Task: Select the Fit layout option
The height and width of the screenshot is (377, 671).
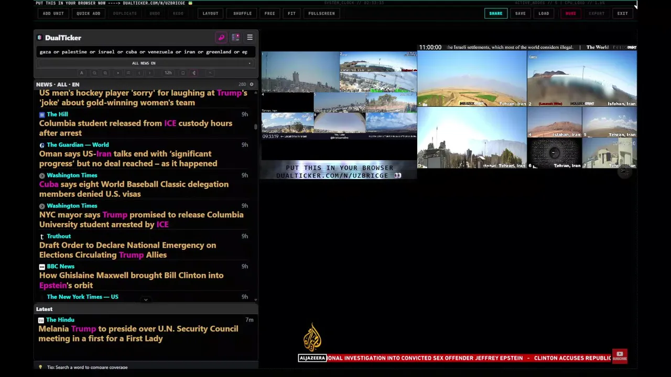Action: point(291,14)
